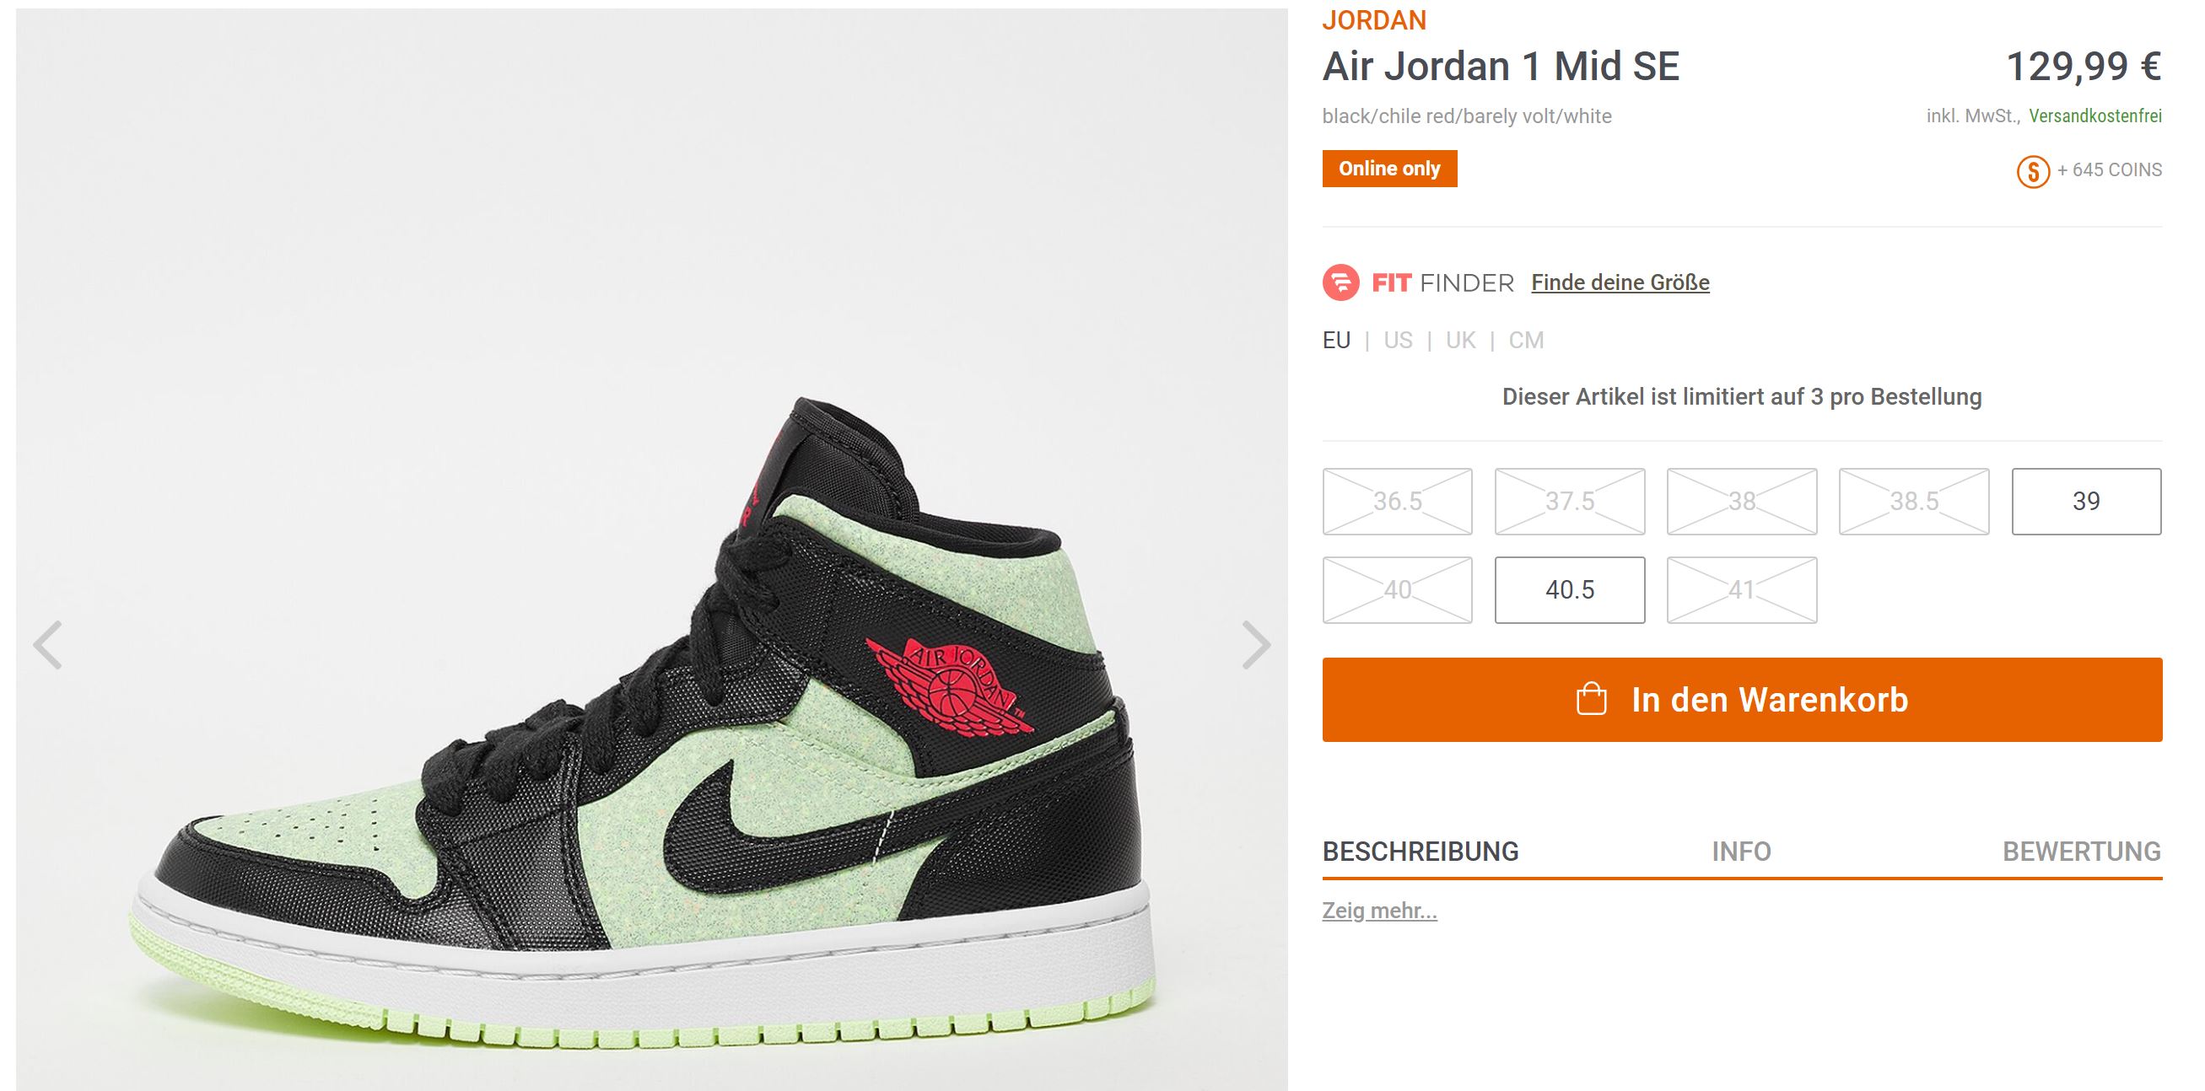The image size is (2205, 1091).
Task: Open the BEWERTUNG tab
Action: point(2082,852)
